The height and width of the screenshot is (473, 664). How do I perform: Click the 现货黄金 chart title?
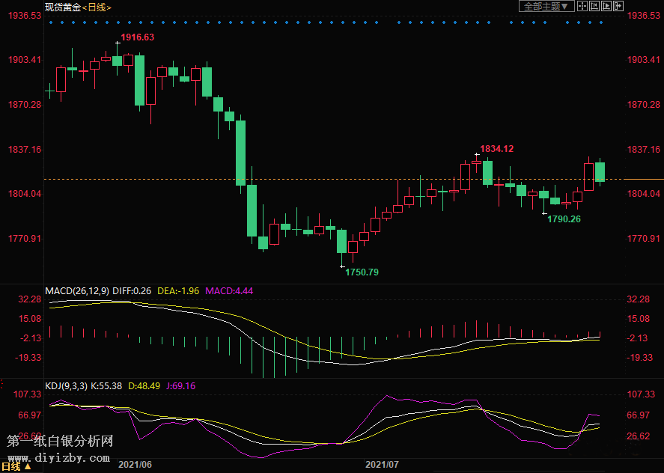coord(62,7)
